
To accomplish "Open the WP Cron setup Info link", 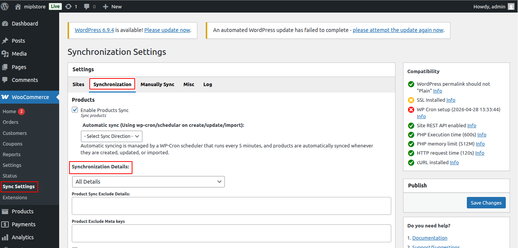I will tap(421, 116).
